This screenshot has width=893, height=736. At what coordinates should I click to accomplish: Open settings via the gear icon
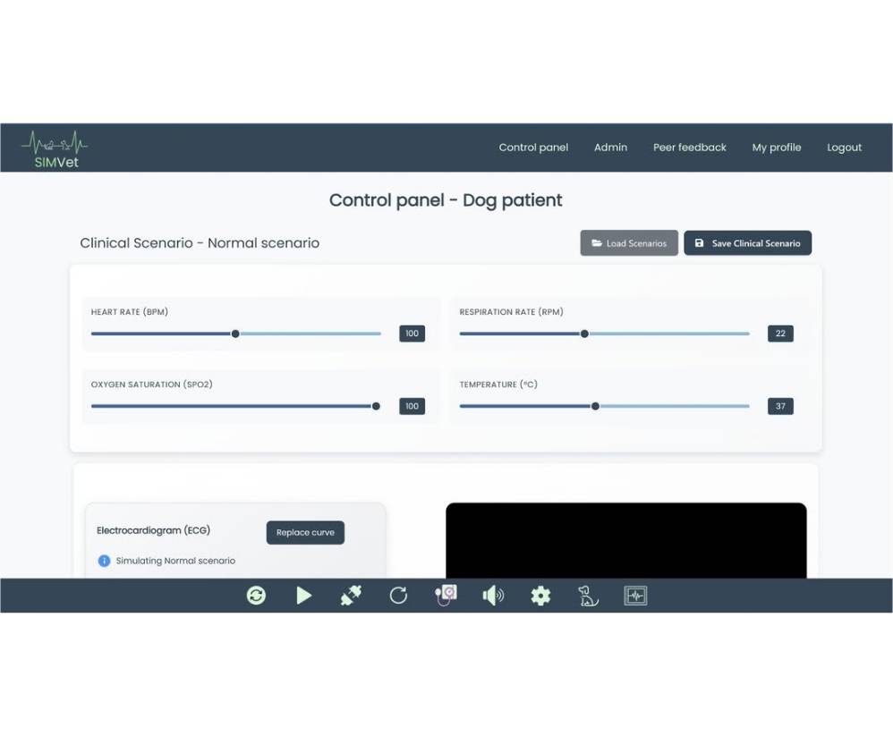click(x=540, y=596)
